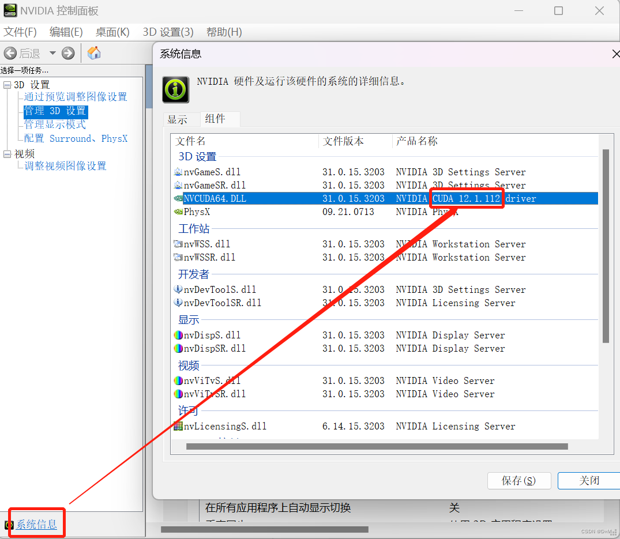620x539 pixels.
Task: Click the nvDevToolS.dll info icon
Action: [178, 289]
